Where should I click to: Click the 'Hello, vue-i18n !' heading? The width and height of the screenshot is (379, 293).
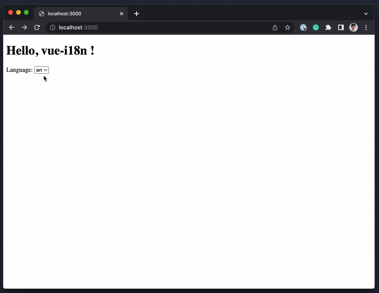[x=50, y=51]
